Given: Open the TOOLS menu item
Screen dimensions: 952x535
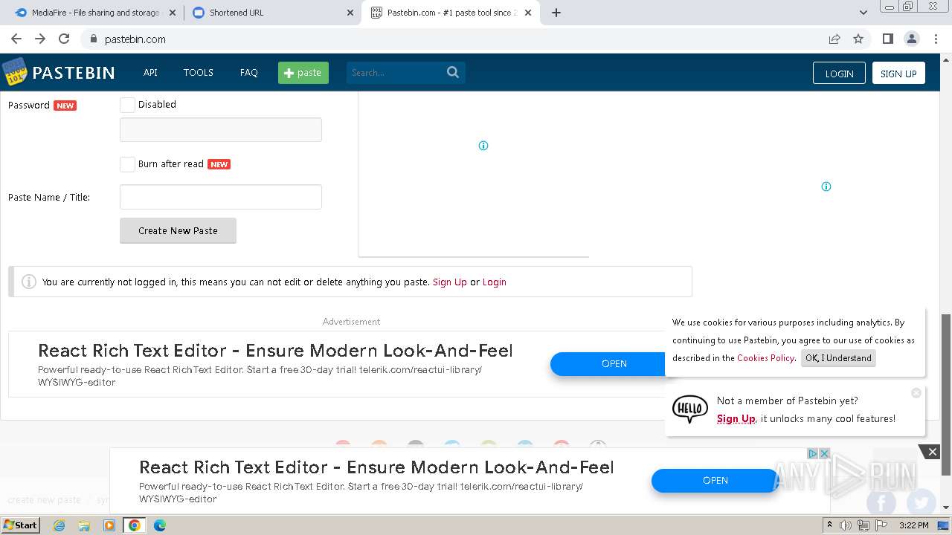Looking at the screenshot, I should pos(199,72).
